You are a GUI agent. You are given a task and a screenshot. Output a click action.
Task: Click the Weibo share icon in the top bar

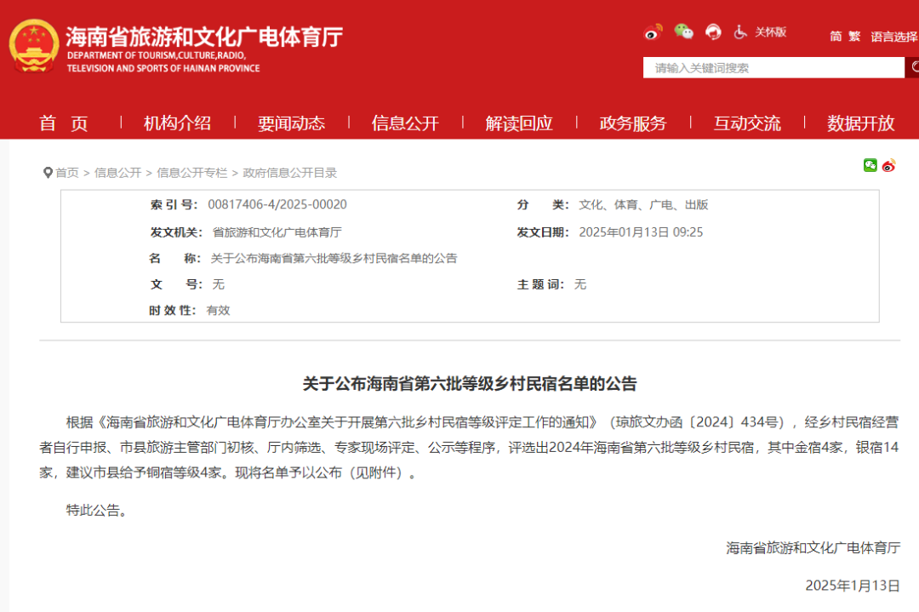654,32
